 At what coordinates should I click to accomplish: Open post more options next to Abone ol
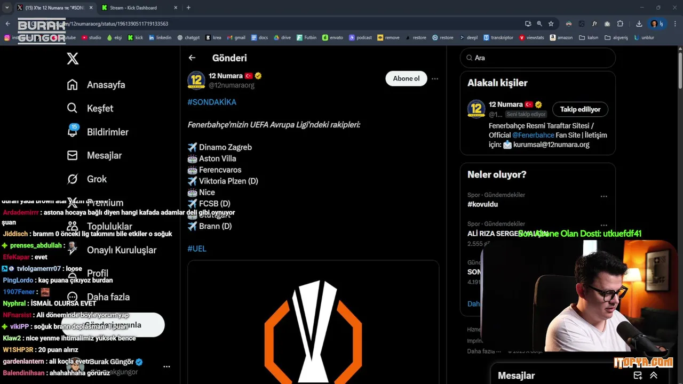click(435, 78)
